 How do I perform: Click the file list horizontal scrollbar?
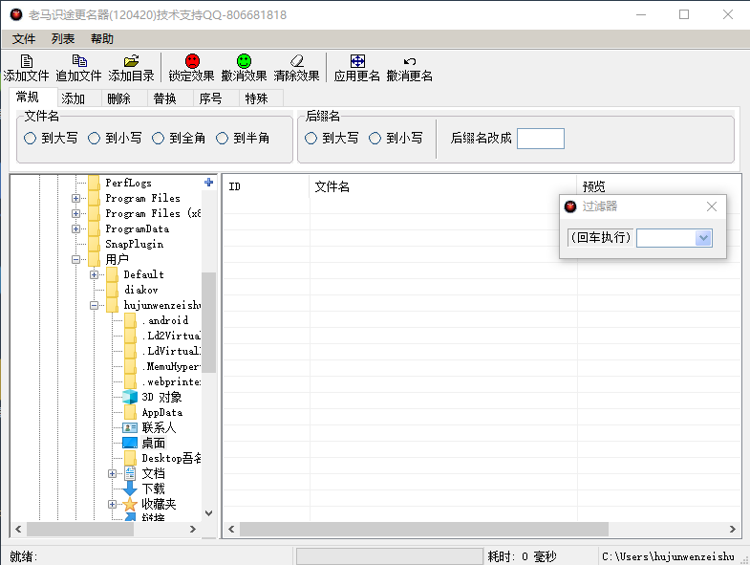(424, 530)
